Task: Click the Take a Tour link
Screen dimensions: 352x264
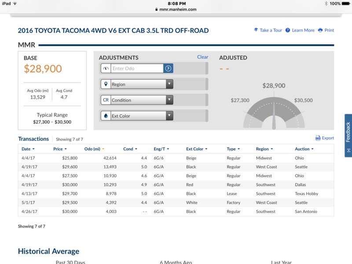Action: point(271,30)
